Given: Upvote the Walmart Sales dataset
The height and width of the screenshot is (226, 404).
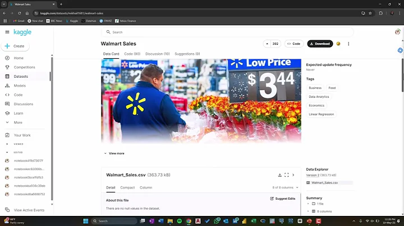Looking at the screenshot, I should point(267,44).
